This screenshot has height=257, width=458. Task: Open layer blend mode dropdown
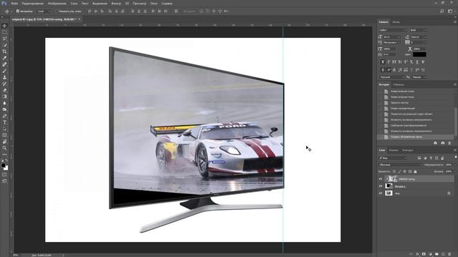pyautogui.click(x=401, y=165)
